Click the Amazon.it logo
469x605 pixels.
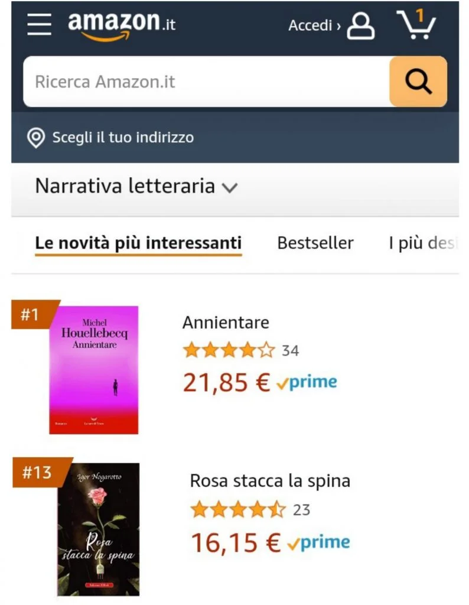pos(122,26)
